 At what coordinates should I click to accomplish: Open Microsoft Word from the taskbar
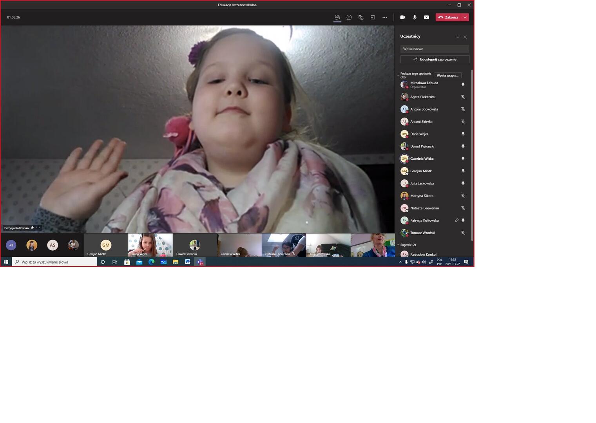[x=188, y=262]
